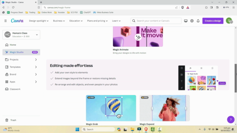237x133 pixels.
Task: Open a new browser tab
Action: [41, 2]
